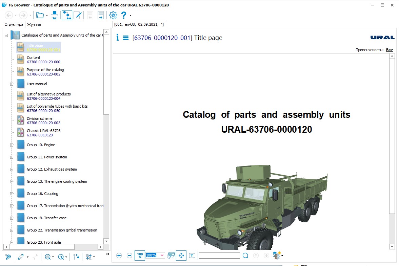The width and height of the screenshot is (399, 266).
Task: Click tree settings gear icon at bottom left
Action: (x=8, y=257)
